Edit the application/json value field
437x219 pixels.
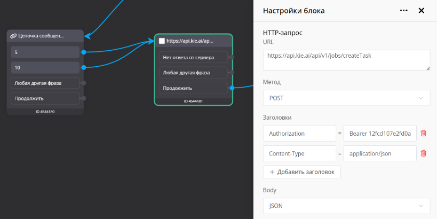click(379, 153)
